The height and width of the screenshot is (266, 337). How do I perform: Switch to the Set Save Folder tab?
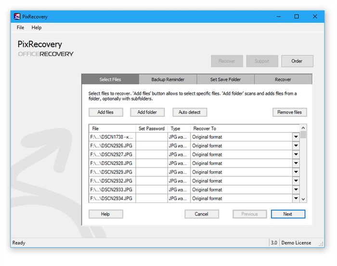pyautogui.click(x=225, y=79)
